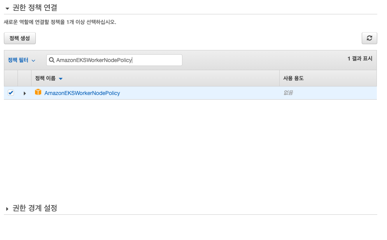This screenshot has width=387, height=240.
Task: Click the 정책 생성 button
Action: click(x=20, y=38)
